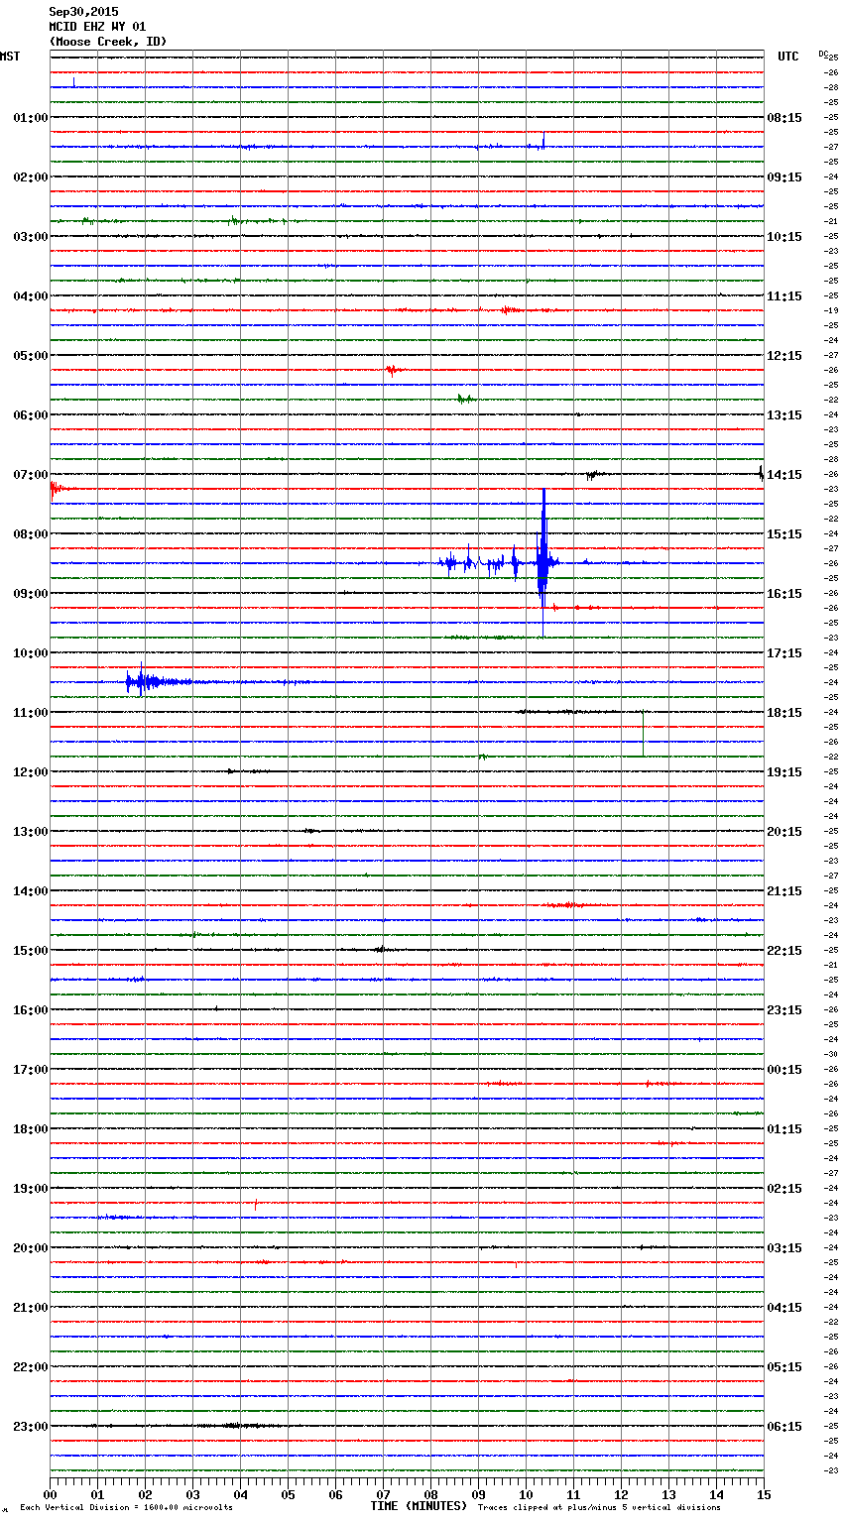
Task: Click the UTC time label "18:15"
Action: tap(784, 713)
